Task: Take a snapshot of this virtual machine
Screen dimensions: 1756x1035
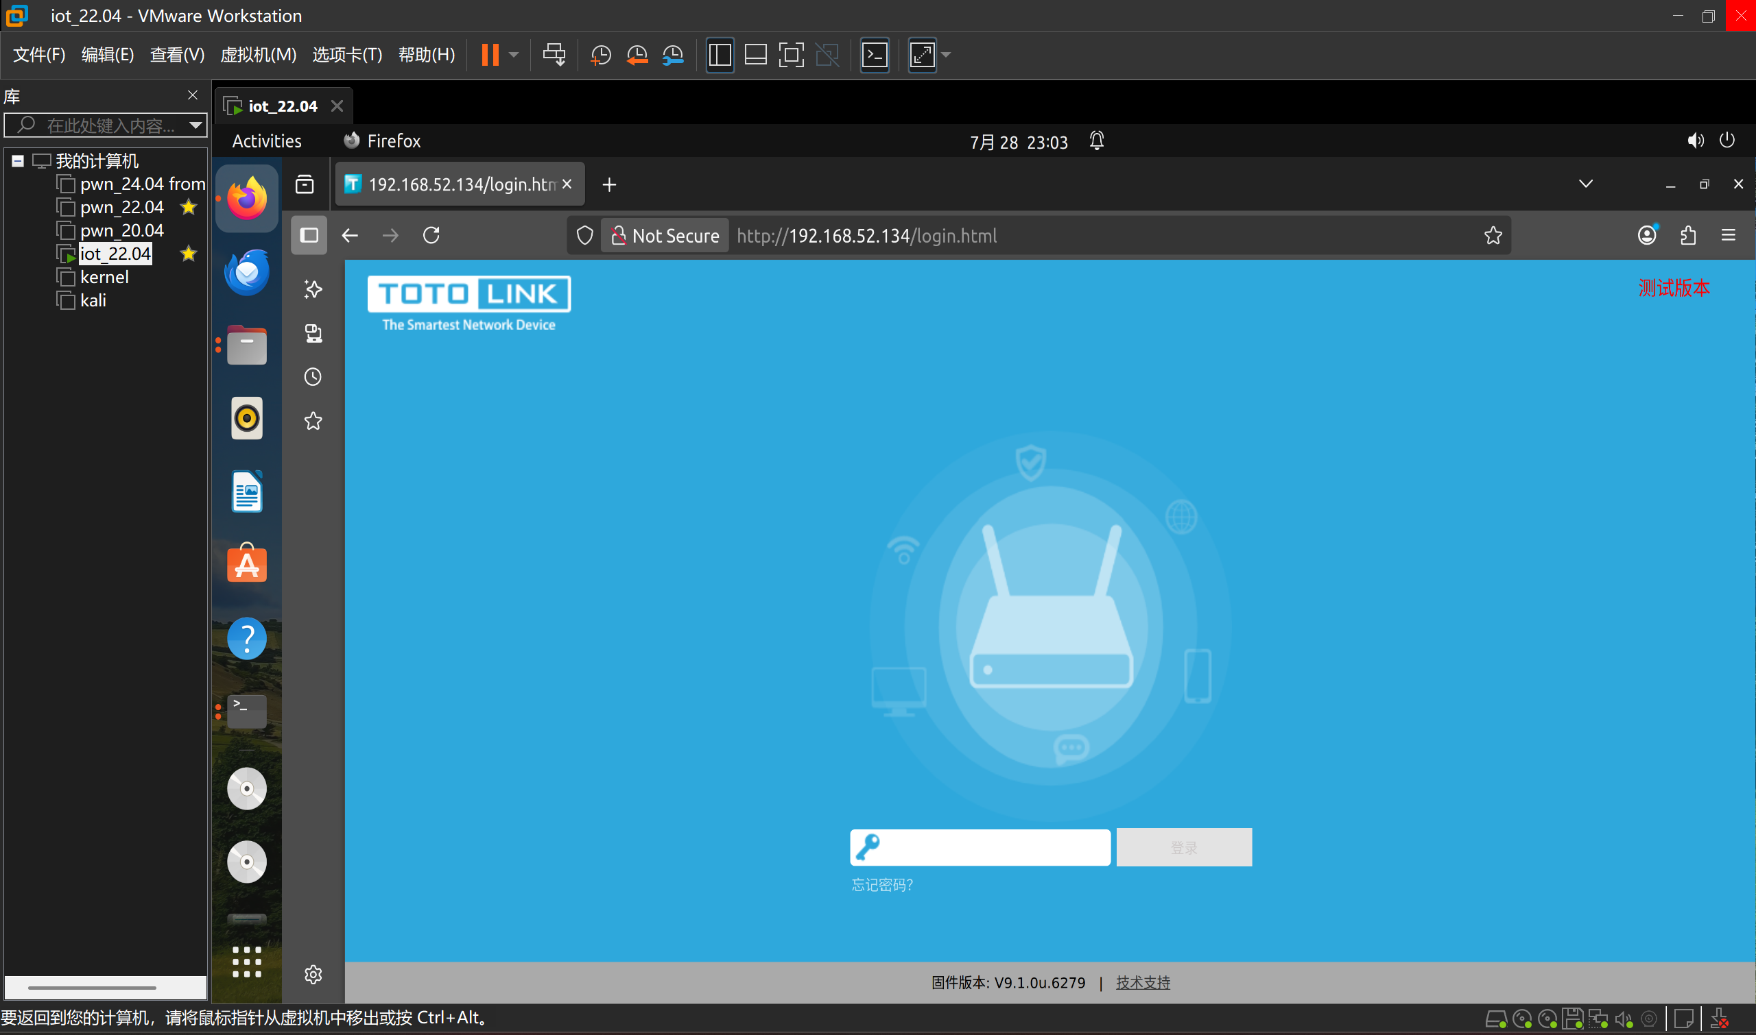Action: (600, 54)
